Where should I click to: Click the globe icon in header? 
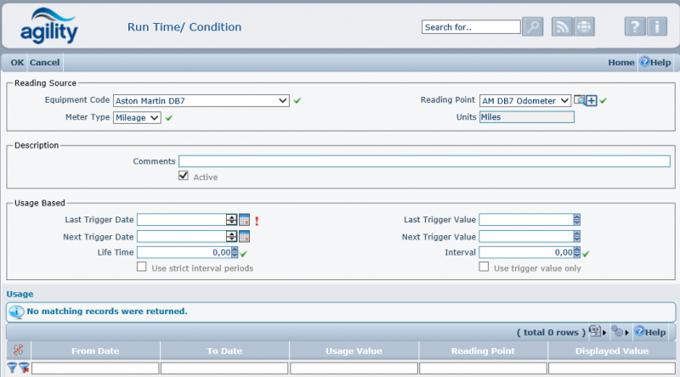(x=583, y=27)
